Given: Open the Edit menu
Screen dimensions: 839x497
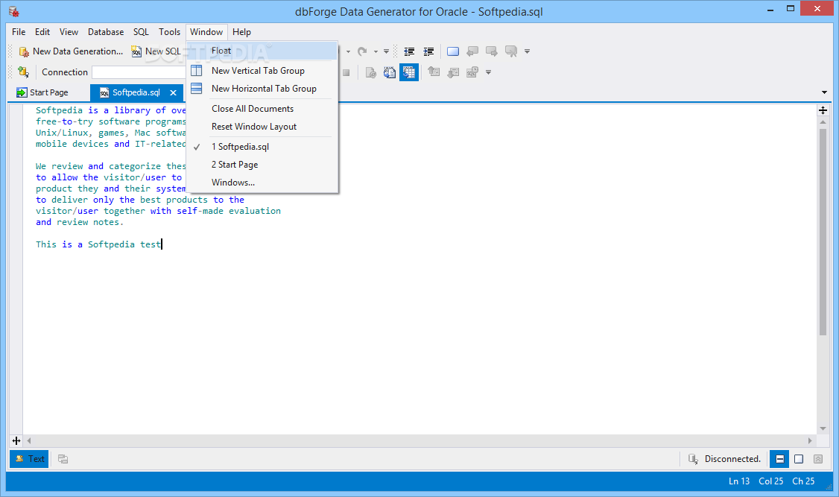Looking at the screenshot, I should tap(42, 32).
